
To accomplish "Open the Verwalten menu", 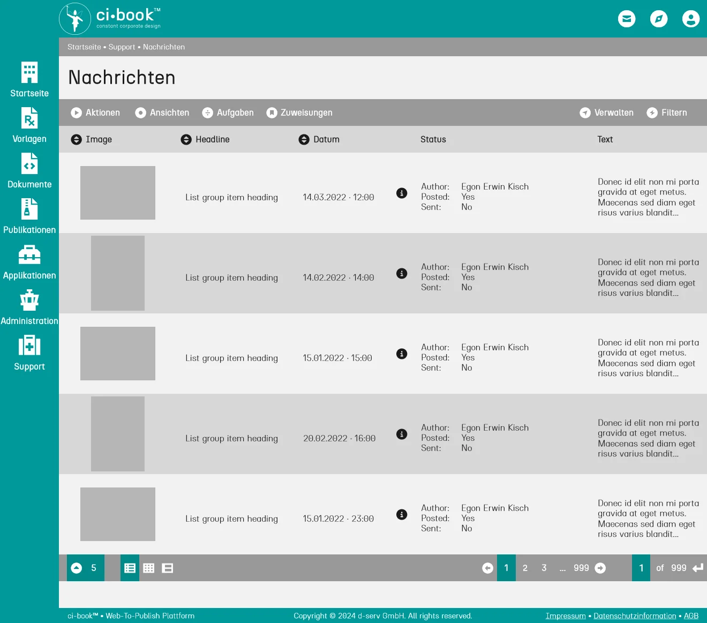I will pyautogui.click(x=606, y=112).
